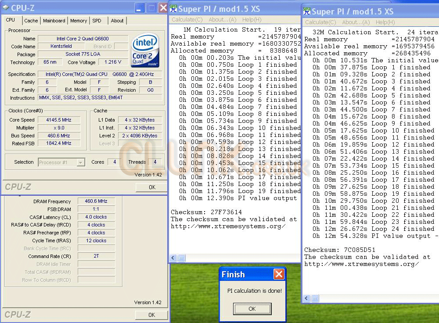439x323 pixels.
Task: Click the DRAM Frequency value '460.6 MHz'
Action: click(x=96, y=201)
